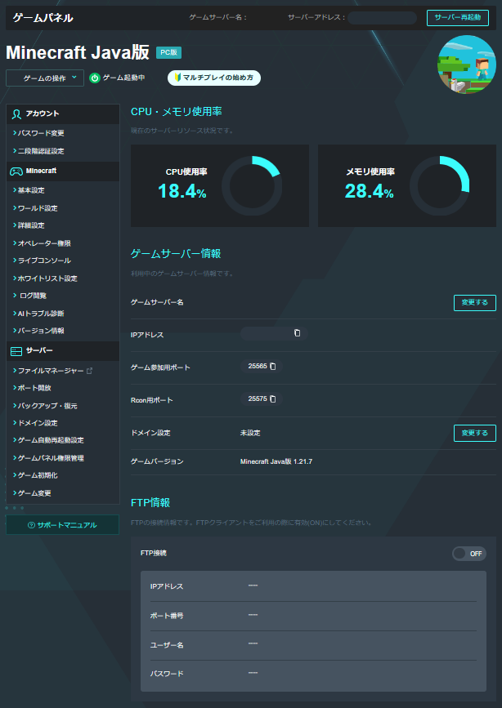Image resolution: width=502 pixels, height=708 pixels.
Task: Click the 28.4% memory value
Action: [369, 191]
